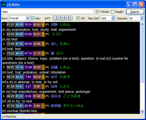This screenshot has width=146, height=120.
Task: Click the Max Def number field
Action: (x=106, y=18)
